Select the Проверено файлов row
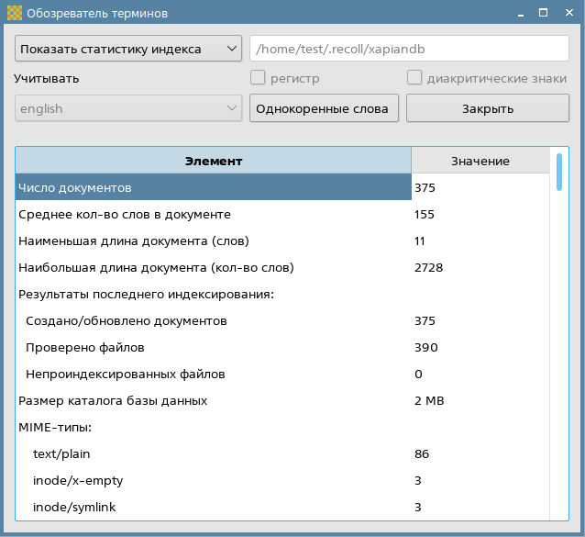The height and width of the screenshot is (537, 585). tap(213, 347)
